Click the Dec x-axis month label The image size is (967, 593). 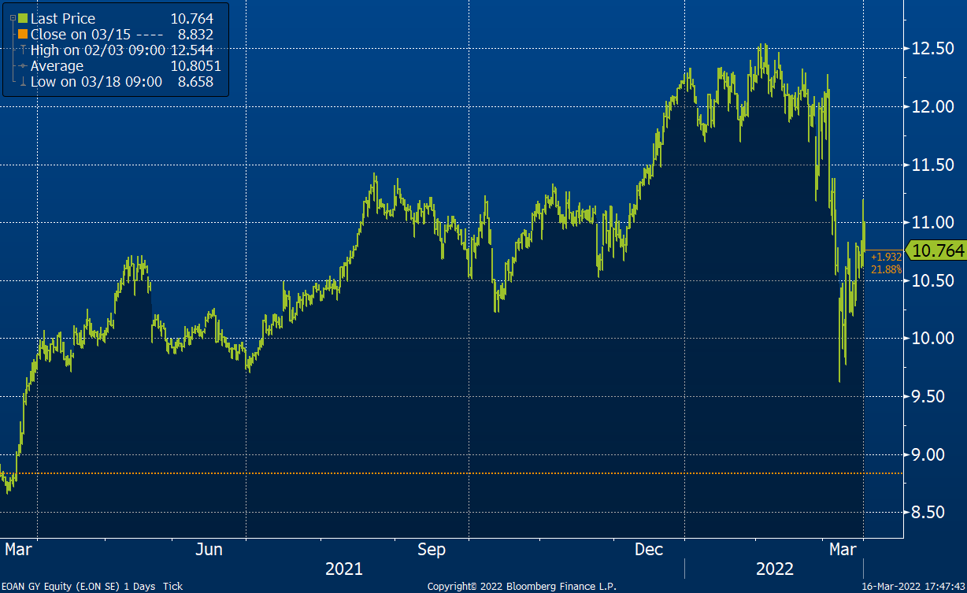click(649, 549)
